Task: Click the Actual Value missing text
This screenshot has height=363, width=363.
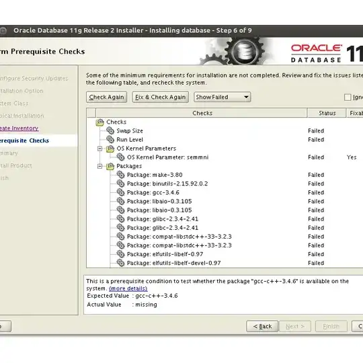Action: pyautogui.click(x=146, y=305)
